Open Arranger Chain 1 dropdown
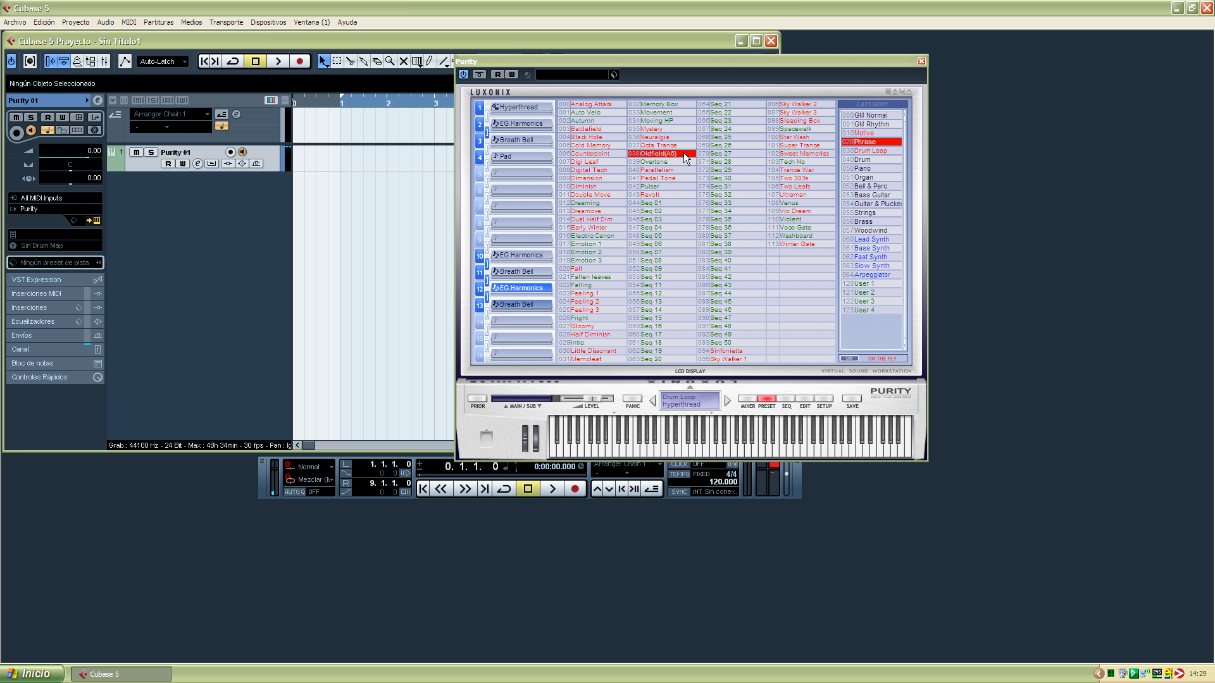Image resolution: width=1215 pixels, height=683 pixels. coord(171,114)
